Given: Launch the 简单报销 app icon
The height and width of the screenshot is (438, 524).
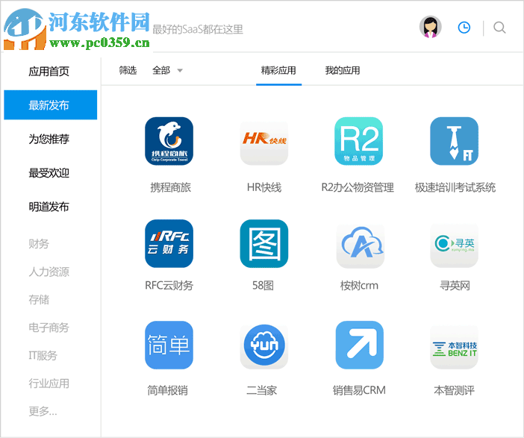Looking at the screenshot, I should [x=169, y=345].
